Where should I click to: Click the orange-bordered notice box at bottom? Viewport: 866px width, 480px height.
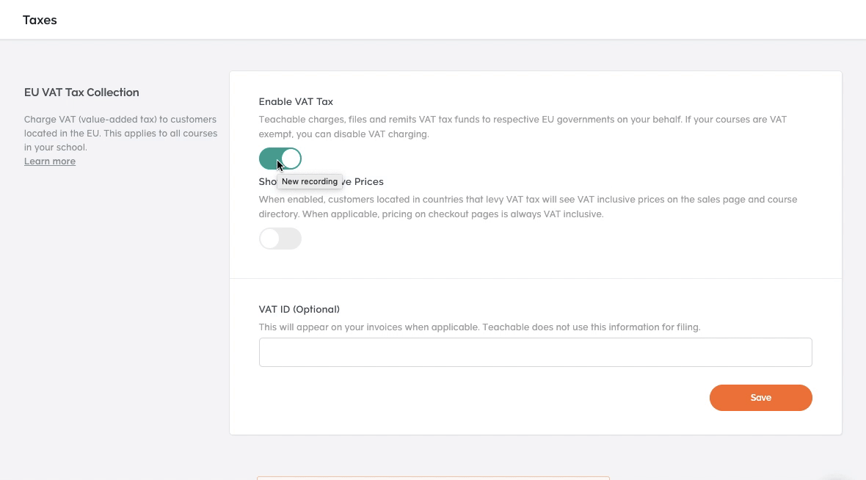[433, 478]
